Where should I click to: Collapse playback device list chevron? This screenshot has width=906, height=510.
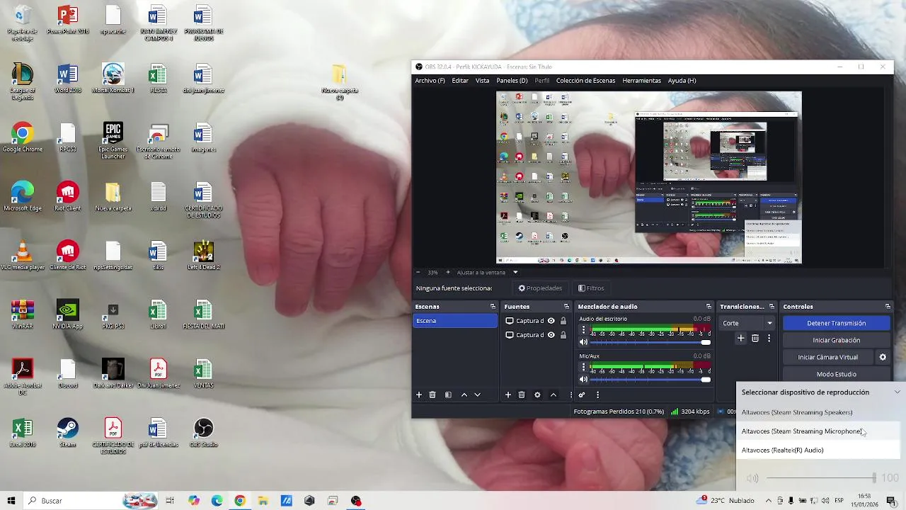coord(897,392)
